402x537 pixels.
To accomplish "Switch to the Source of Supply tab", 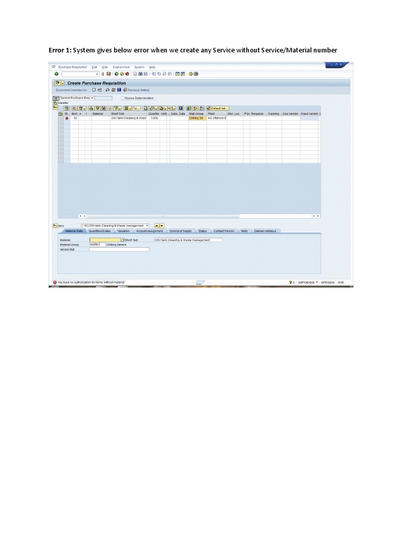I will tap(181, 231).
